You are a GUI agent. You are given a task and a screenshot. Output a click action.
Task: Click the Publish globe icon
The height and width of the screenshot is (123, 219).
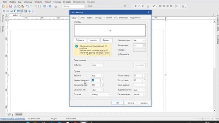(50, 6)
